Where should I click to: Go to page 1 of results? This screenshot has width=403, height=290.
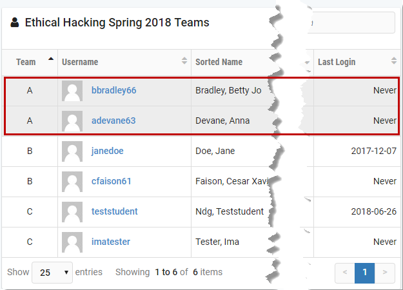(x=364, y=273)
